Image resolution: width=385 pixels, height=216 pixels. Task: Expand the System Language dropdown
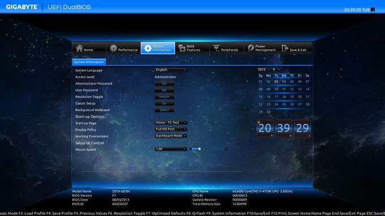(x=170, y=70)
